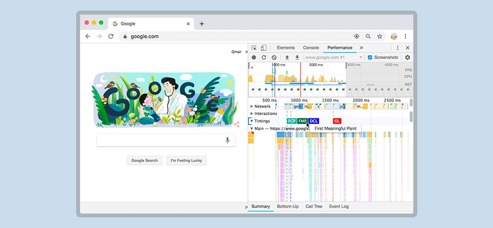The image size is (493, 228).
Task: Click the upper flame chart scrollbar
Action: (411, 103)
